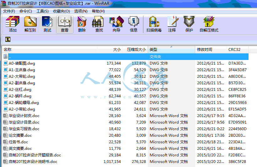Viewport: 257px width, 167px height.
Task: Click the Word icon of 毕业设计封皮.doc
Action: (x=6, y=116)
